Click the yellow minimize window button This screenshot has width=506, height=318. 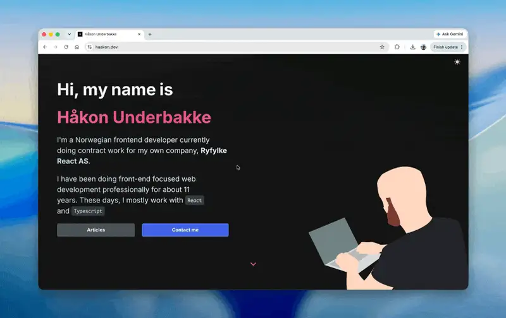click(x=51, y=34)
